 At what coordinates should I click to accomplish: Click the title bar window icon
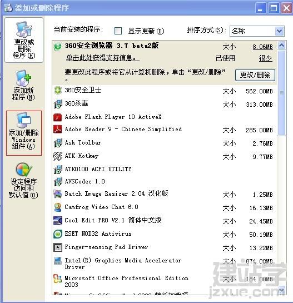[x=8, y=8]
